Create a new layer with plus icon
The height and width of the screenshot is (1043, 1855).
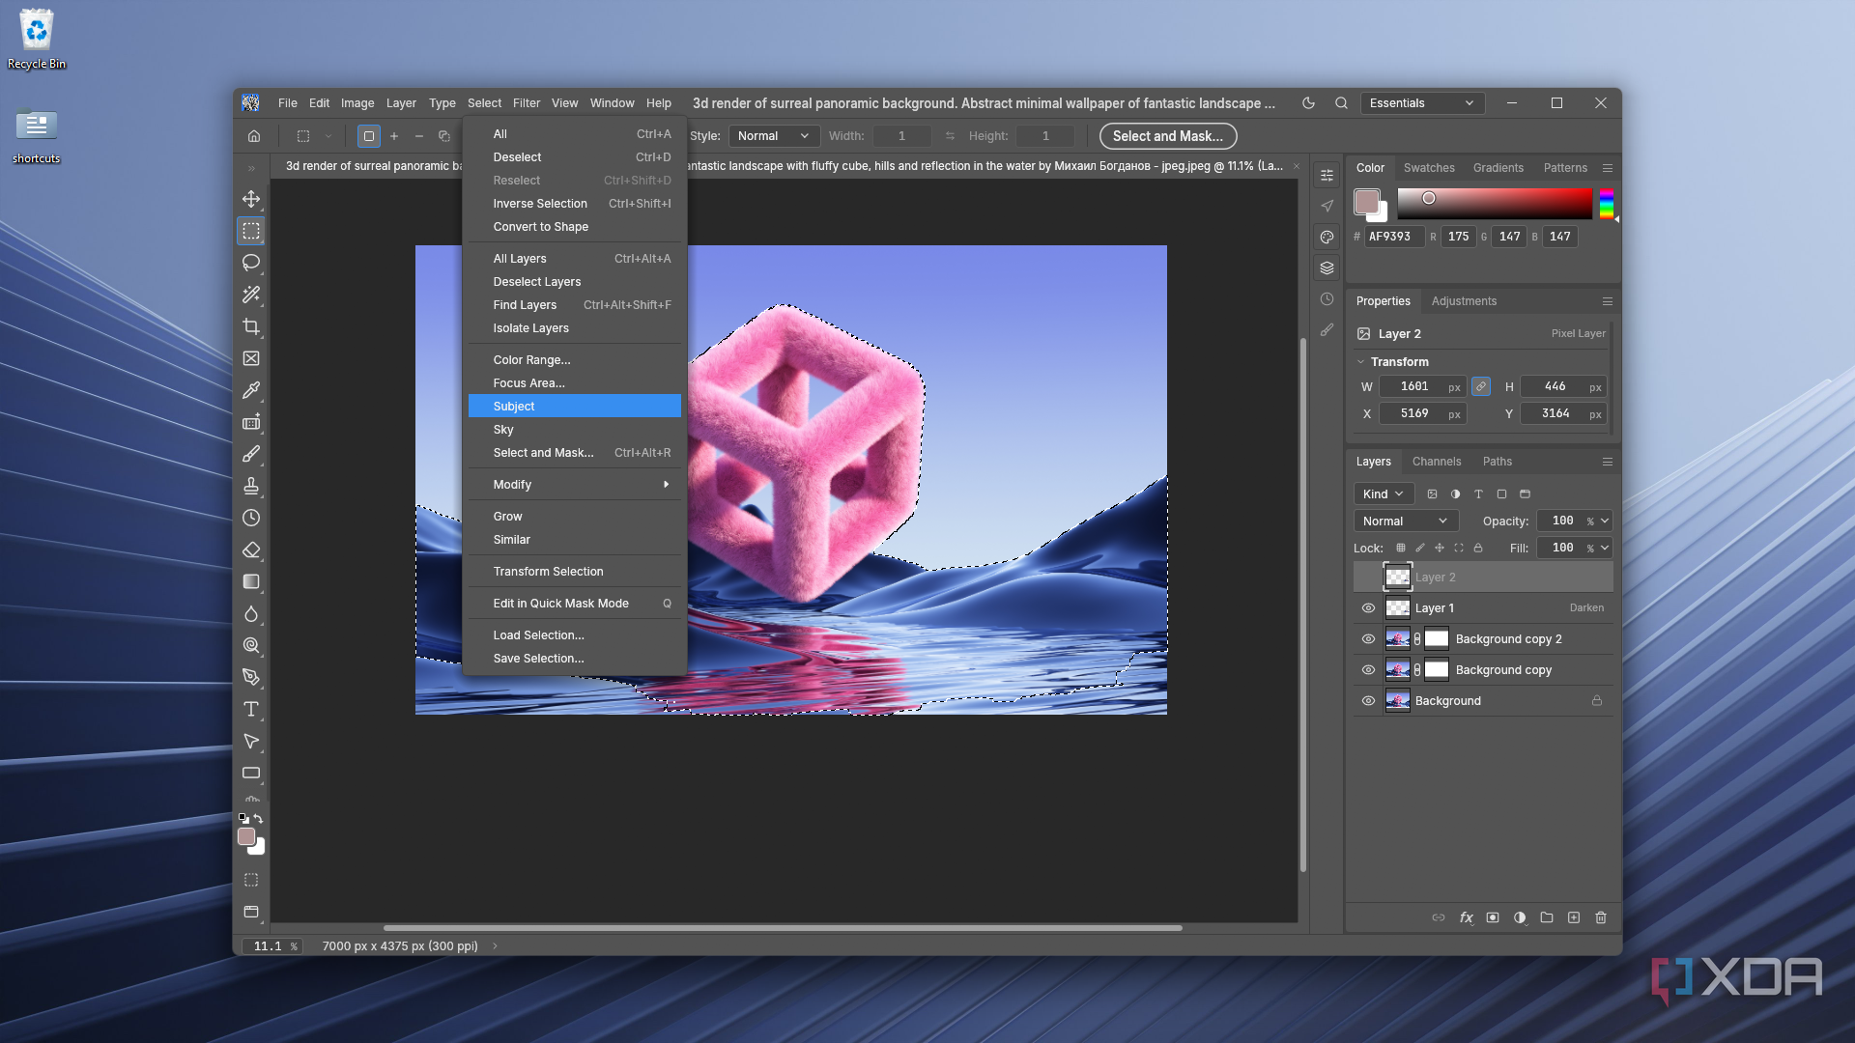pyautogui.click(x=1574, y=917)
